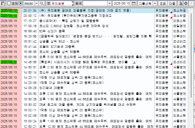The image size is (195, 128).
Task: Click the magnifier stock search icon
Action: 42,4
